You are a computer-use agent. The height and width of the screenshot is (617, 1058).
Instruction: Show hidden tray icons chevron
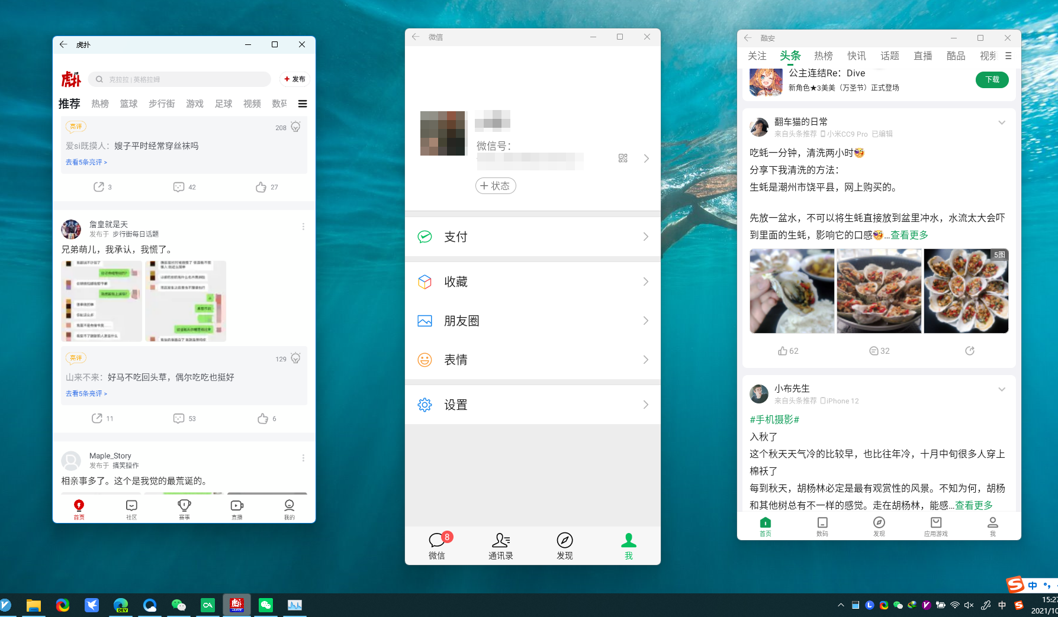pos(841,605)
